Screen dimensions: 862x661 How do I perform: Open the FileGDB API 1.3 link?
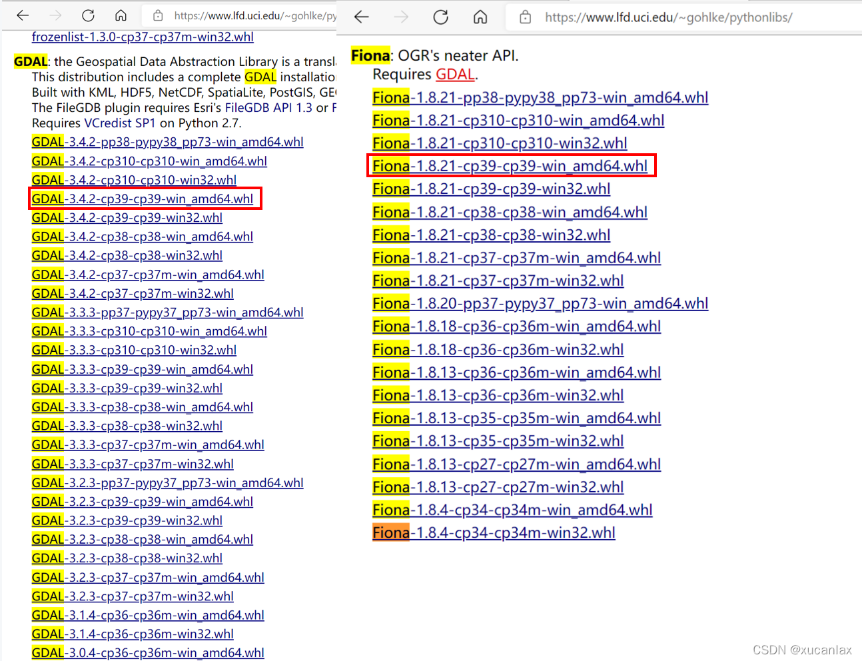268,108
